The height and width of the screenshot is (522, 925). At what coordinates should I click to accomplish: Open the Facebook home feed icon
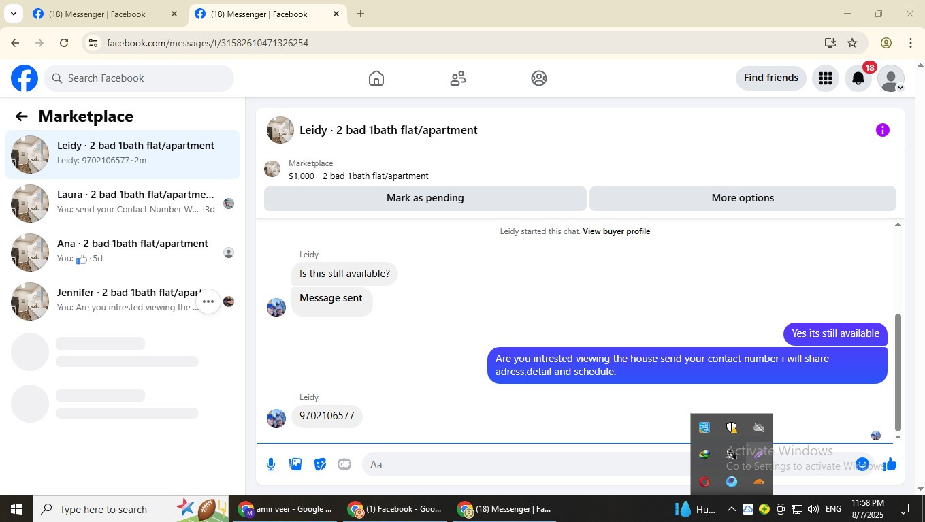click(376, 78)
